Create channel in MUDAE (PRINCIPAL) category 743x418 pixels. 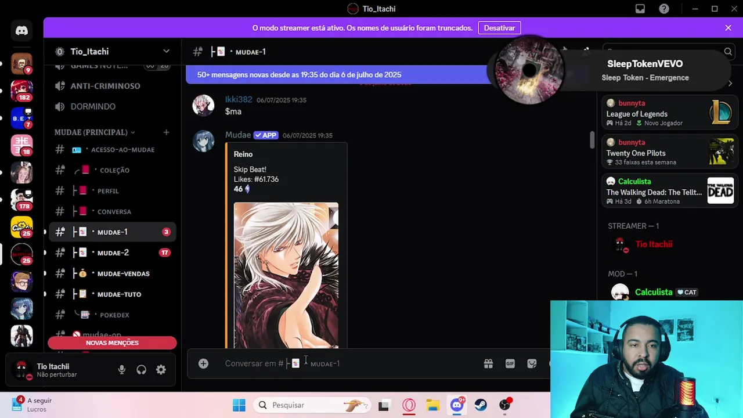tap(166, 132)
